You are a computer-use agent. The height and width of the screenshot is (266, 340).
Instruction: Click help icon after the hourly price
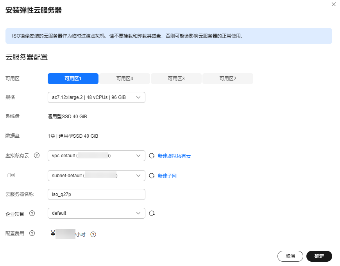(x=93, y=235)
